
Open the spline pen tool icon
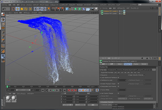71,9
